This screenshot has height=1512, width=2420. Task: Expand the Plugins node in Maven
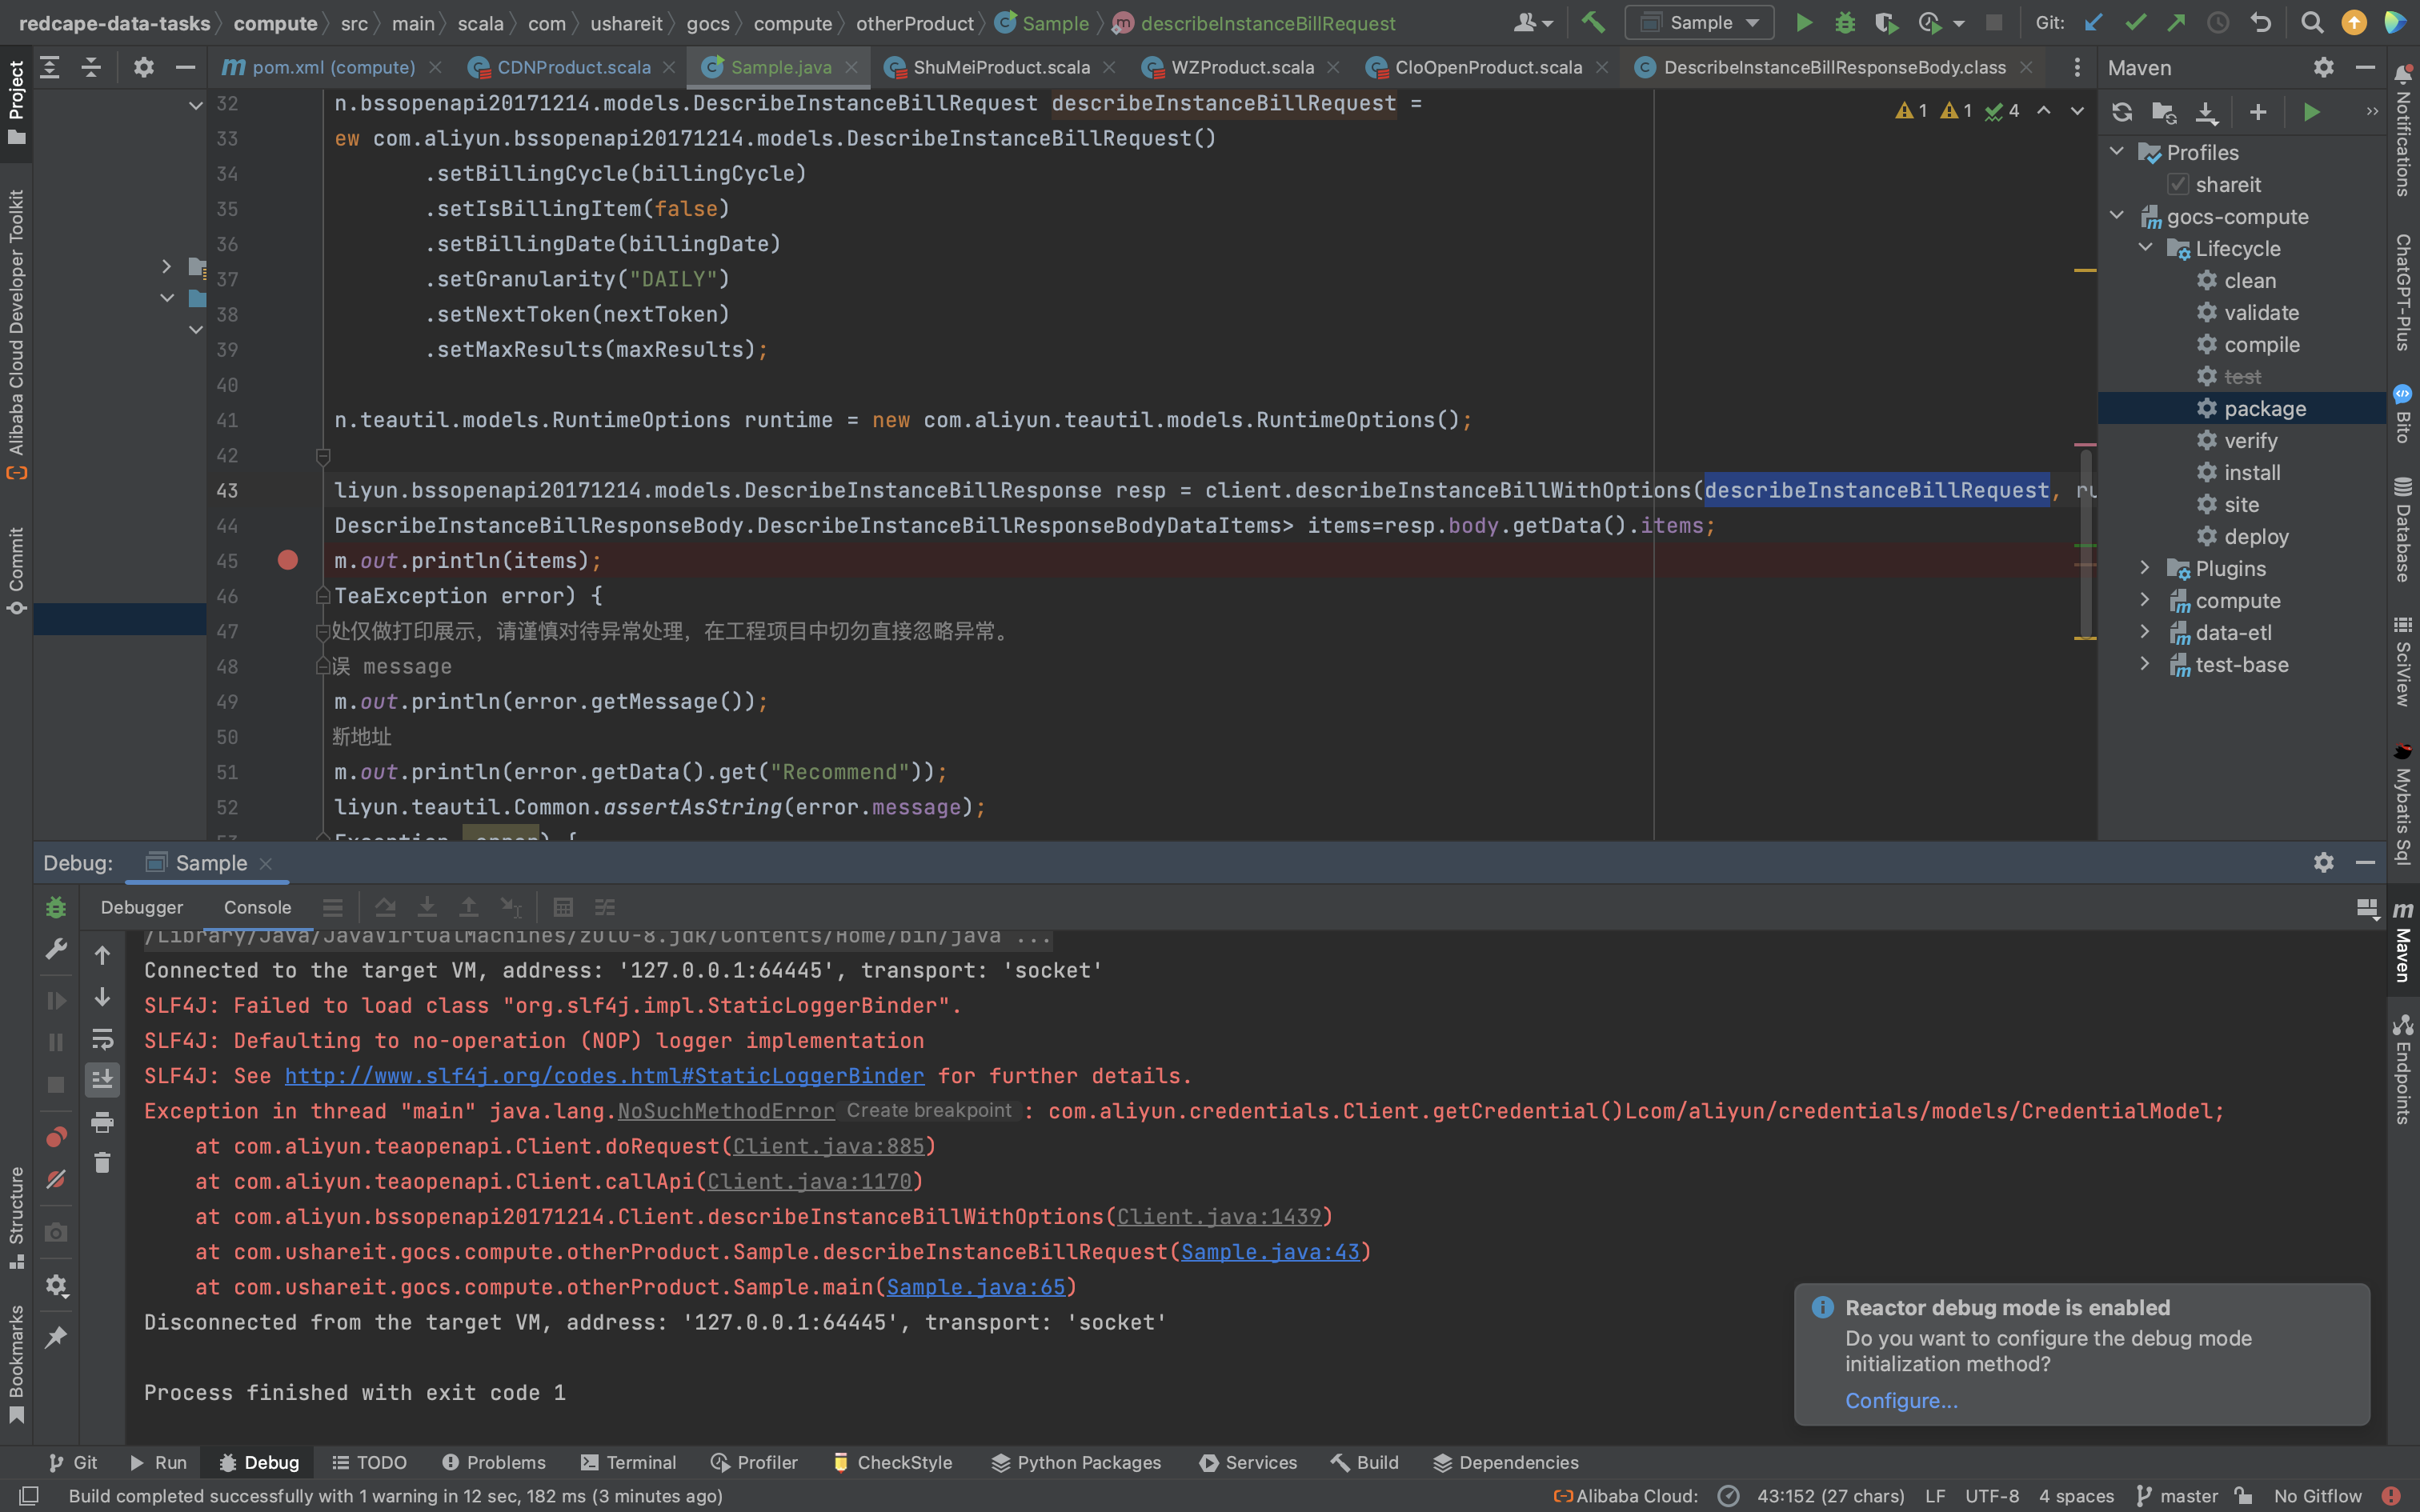(2146, 568)
